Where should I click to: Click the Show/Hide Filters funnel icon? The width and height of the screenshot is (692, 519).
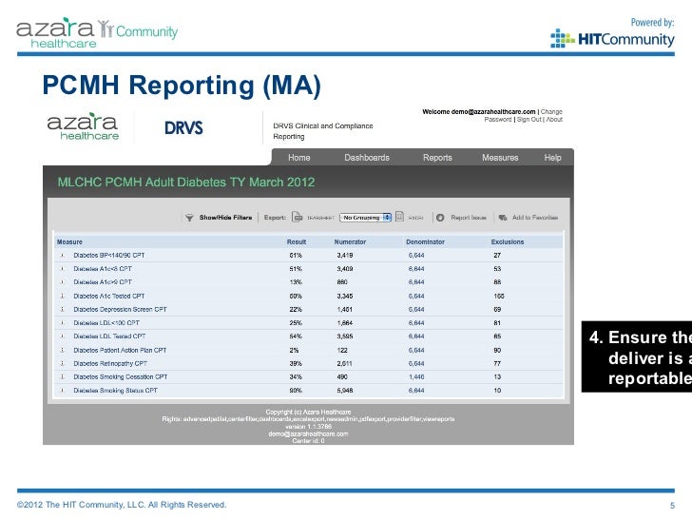[189, 218]
